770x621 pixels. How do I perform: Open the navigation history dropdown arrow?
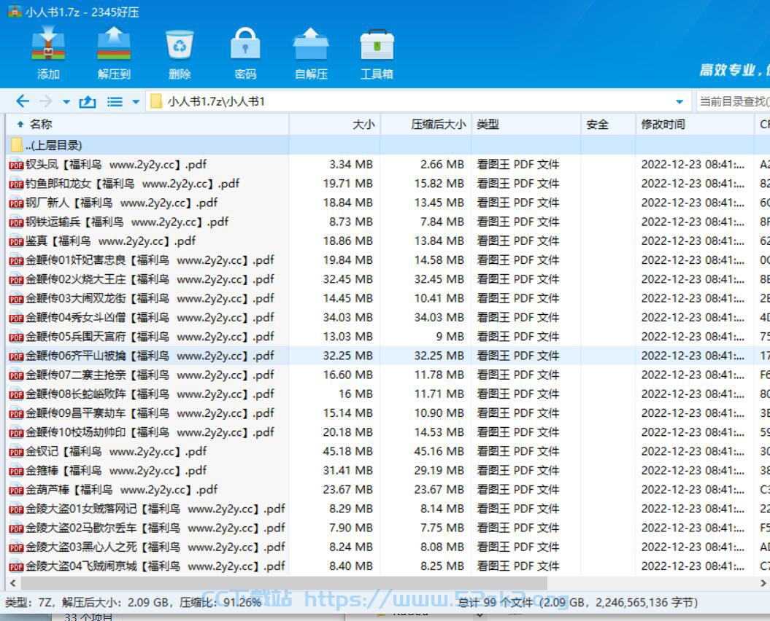[x=66, y=102]
